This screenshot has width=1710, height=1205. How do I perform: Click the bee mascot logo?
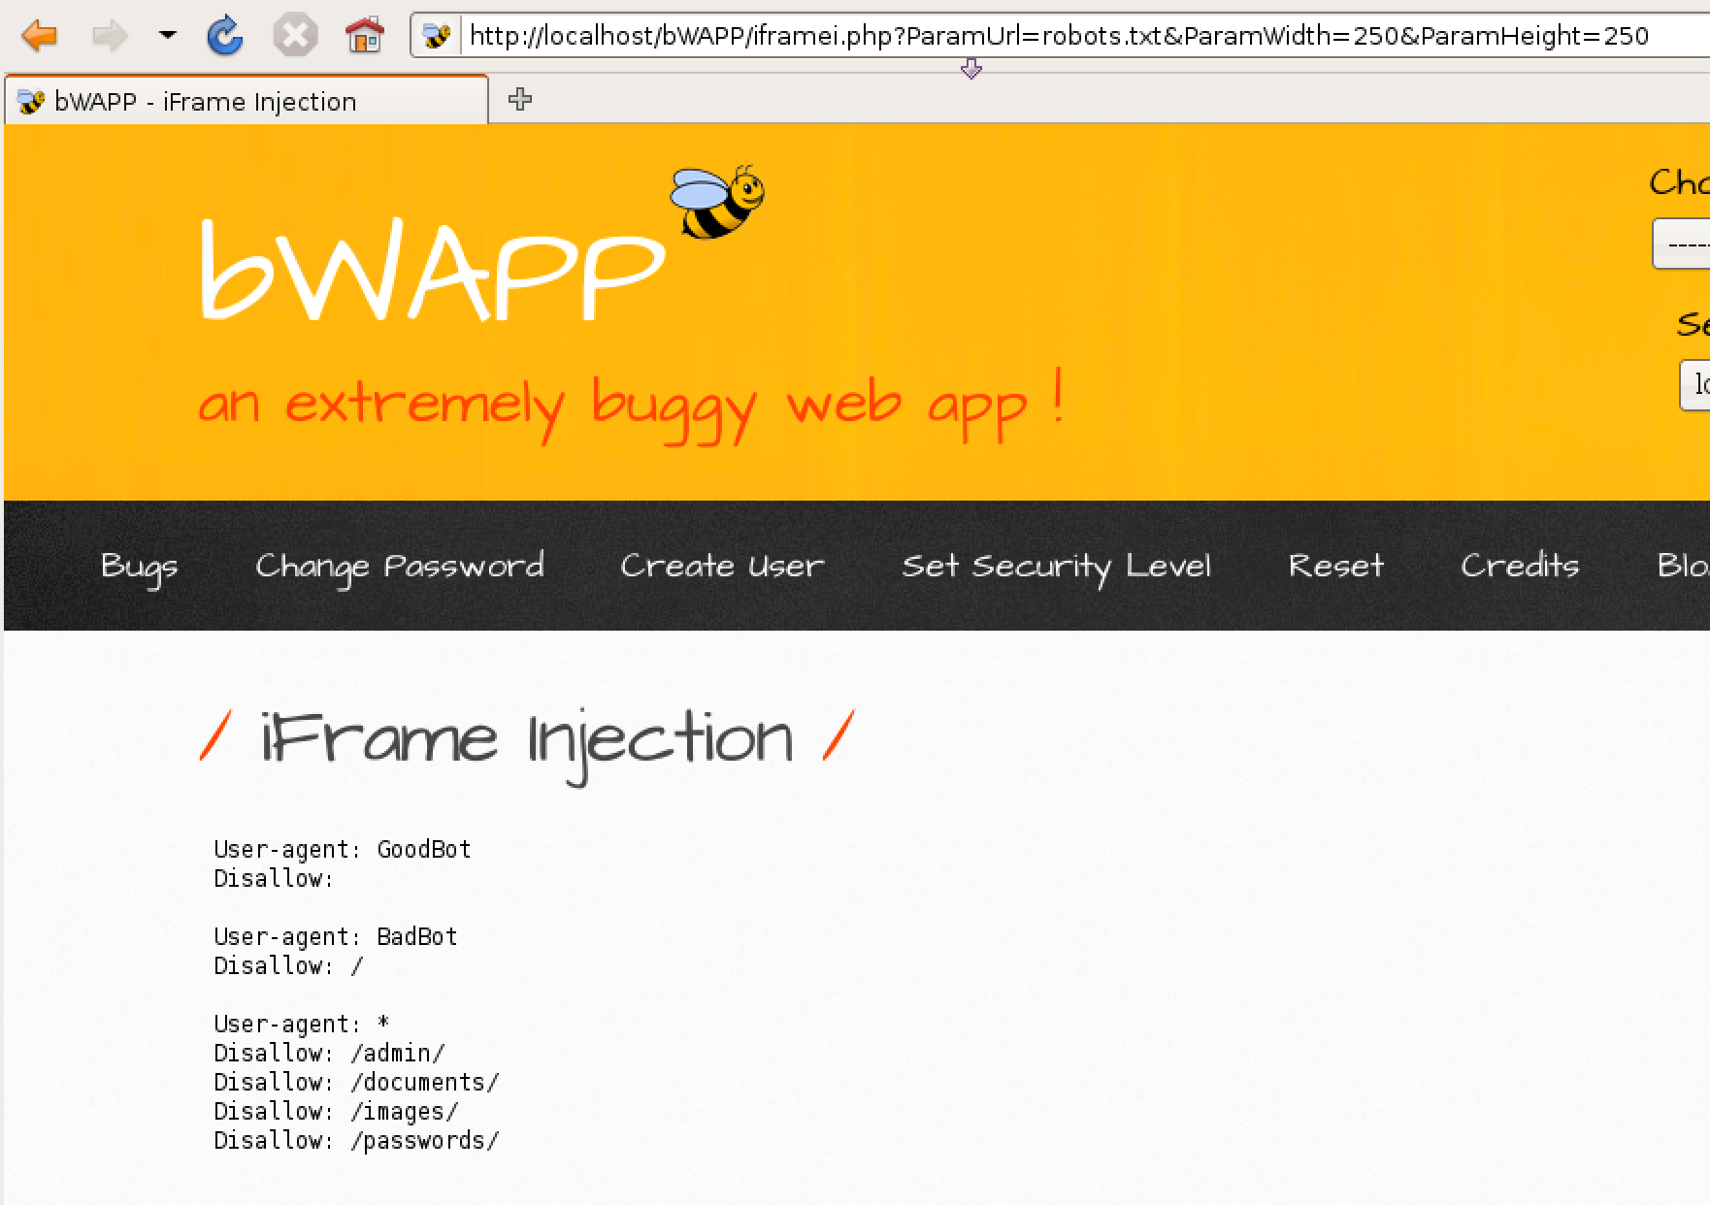[x=717, y=202]
